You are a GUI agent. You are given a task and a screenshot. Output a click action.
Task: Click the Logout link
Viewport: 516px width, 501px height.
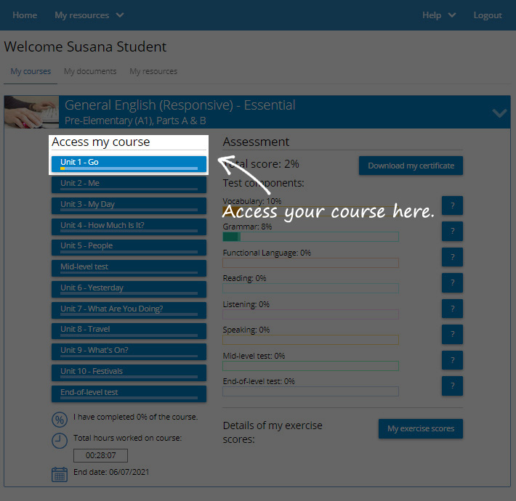[487, 15]
